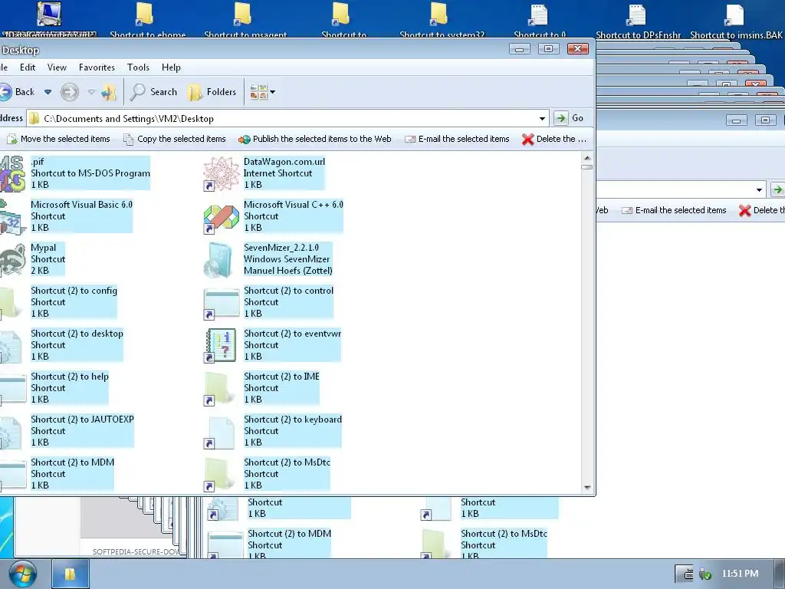Click scrollbar up arrow in Desktop window
The height and width of the screenshot is (589, 785).
[x=587, y=158]
